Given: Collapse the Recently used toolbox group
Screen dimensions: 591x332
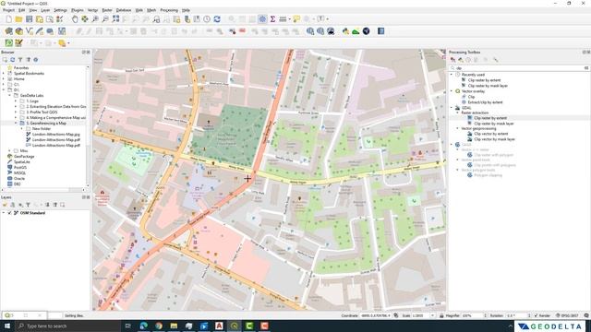Looking at the screenshot, I should click(x=452, y=75).
